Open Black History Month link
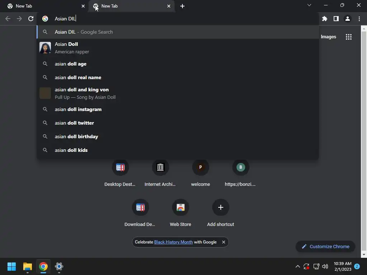The width and height of the screenshot is (367, 275). pos(173,242)
